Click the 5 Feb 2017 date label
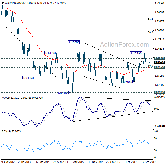Screen dimensions: 165x165 point(130,162)
